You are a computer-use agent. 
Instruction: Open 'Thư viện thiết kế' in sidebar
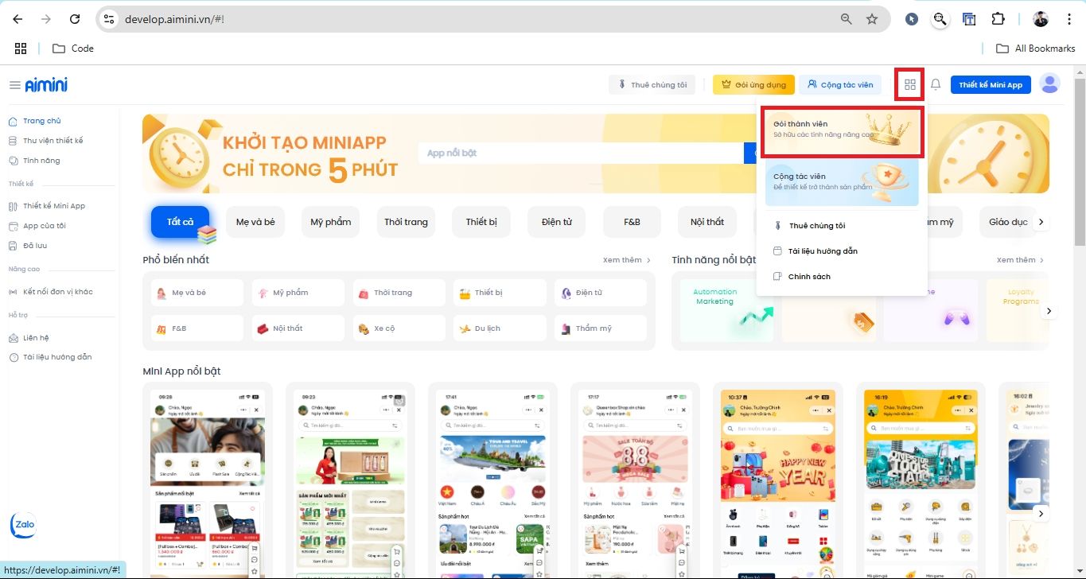(x=53, y=141)
